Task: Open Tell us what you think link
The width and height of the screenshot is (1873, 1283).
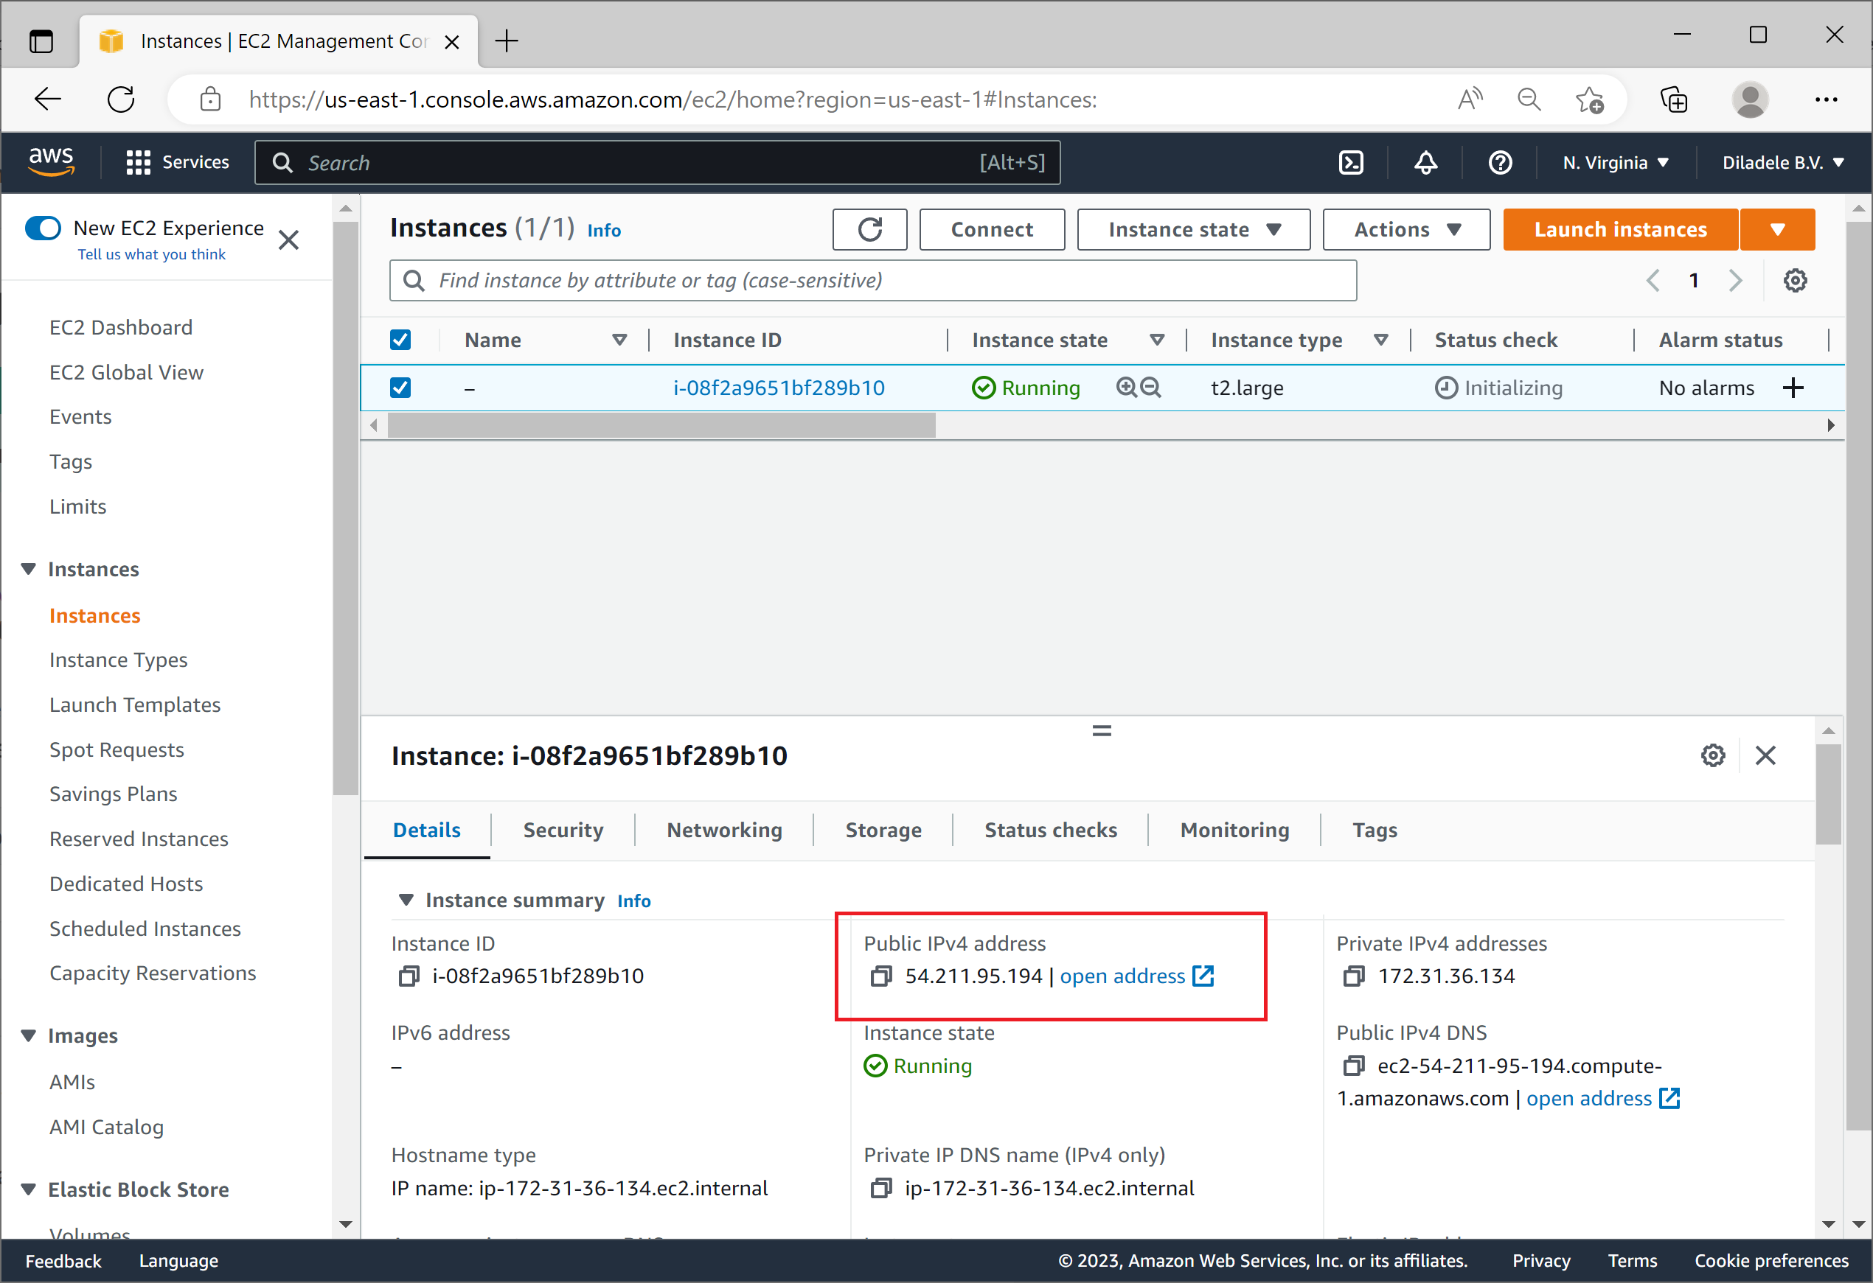Action: click(151, 254)
